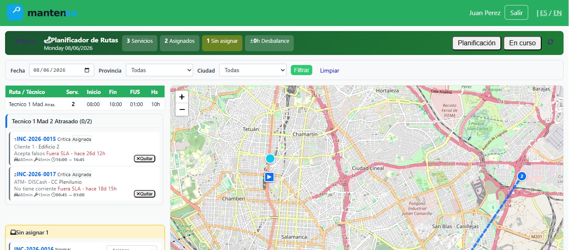Click the car travel icon on INC-2026-0015 card

[16, 160]
